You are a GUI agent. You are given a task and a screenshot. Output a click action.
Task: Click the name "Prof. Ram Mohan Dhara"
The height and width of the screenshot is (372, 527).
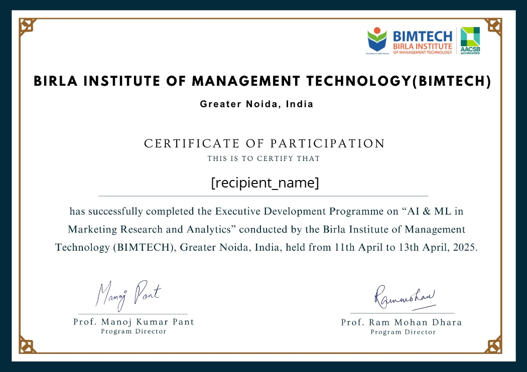tap(402, 322)
